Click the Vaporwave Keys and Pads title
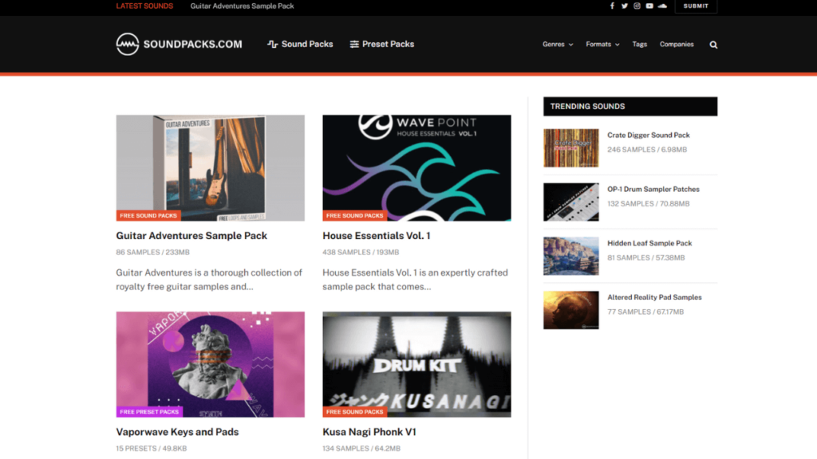The height and width of the screenshot is (459, 817). tap(177, 432)
